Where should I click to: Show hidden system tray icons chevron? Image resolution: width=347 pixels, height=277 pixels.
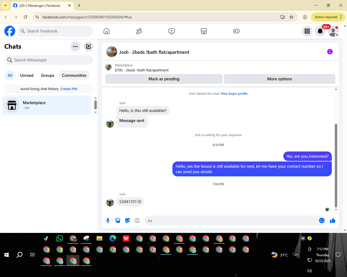pos(297,255)
